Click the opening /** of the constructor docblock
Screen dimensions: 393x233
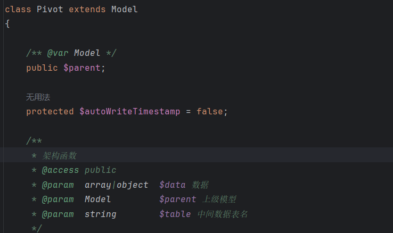coord(34,141)
